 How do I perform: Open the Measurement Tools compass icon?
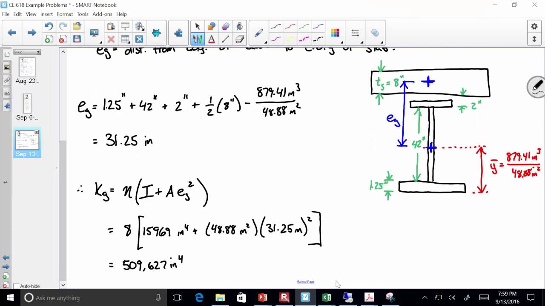click(139, 27)
